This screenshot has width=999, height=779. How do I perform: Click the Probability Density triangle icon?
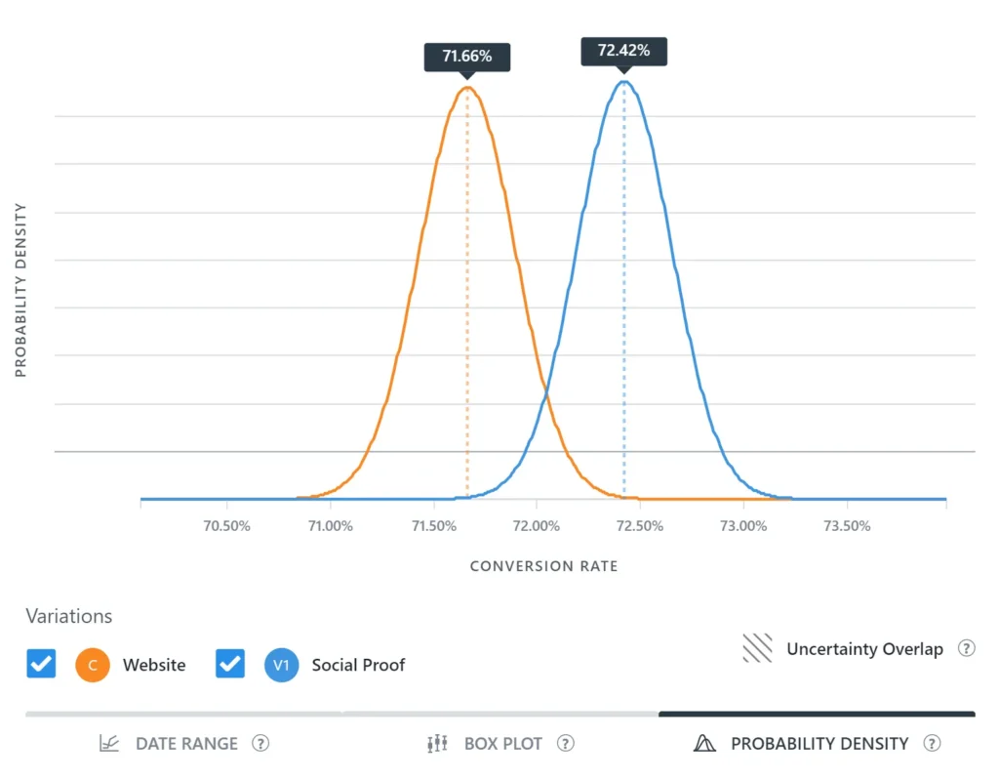pyautogui.click(x=705, y=743)
